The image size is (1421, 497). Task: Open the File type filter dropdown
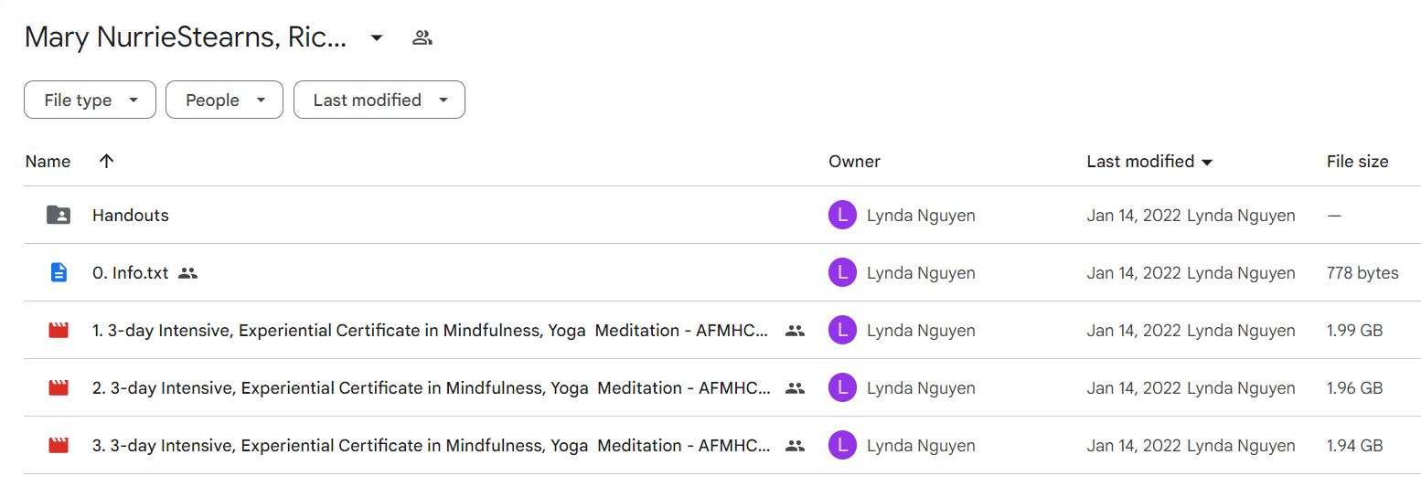pos(90,100)
